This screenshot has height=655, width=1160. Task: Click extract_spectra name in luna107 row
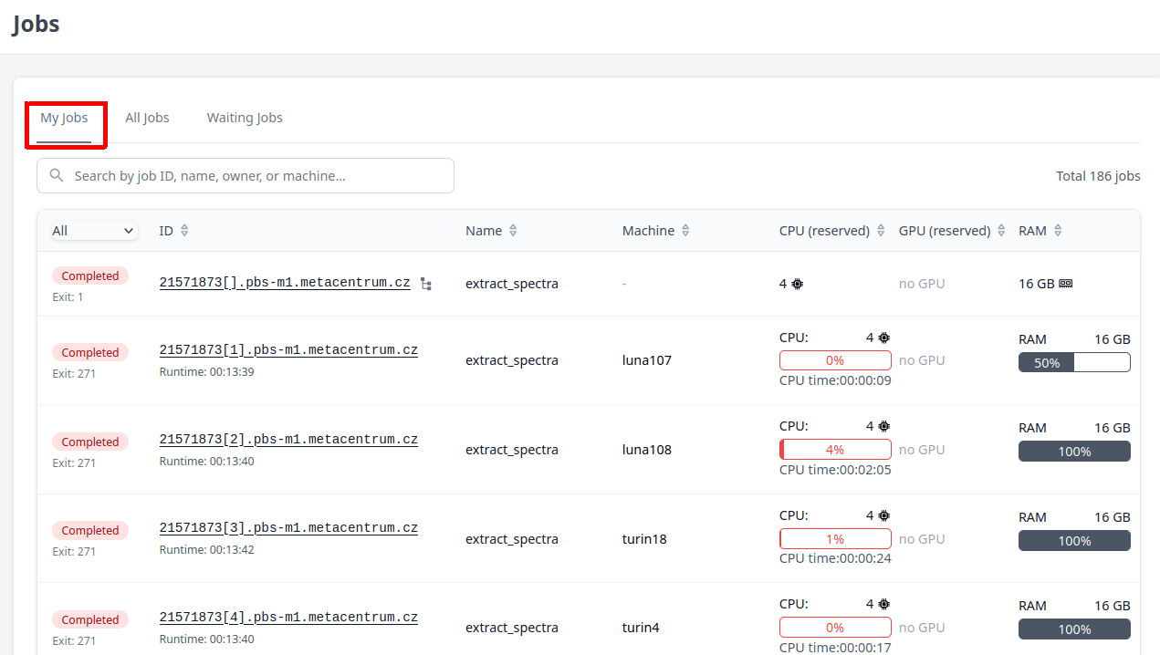click(512, 360)
